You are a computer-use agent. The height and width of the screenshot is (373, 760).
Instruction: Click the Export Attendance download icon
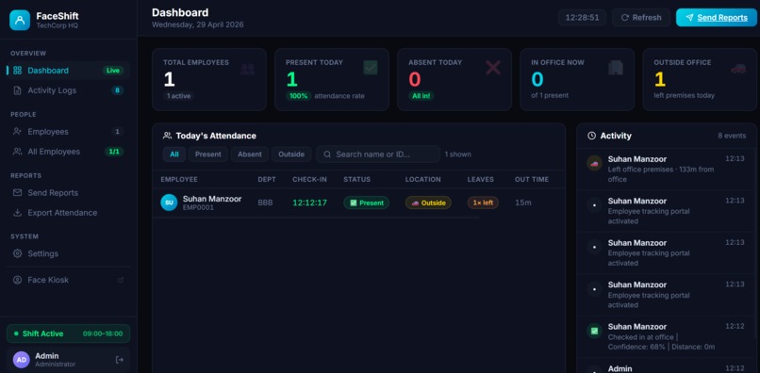tap(18, 213)
